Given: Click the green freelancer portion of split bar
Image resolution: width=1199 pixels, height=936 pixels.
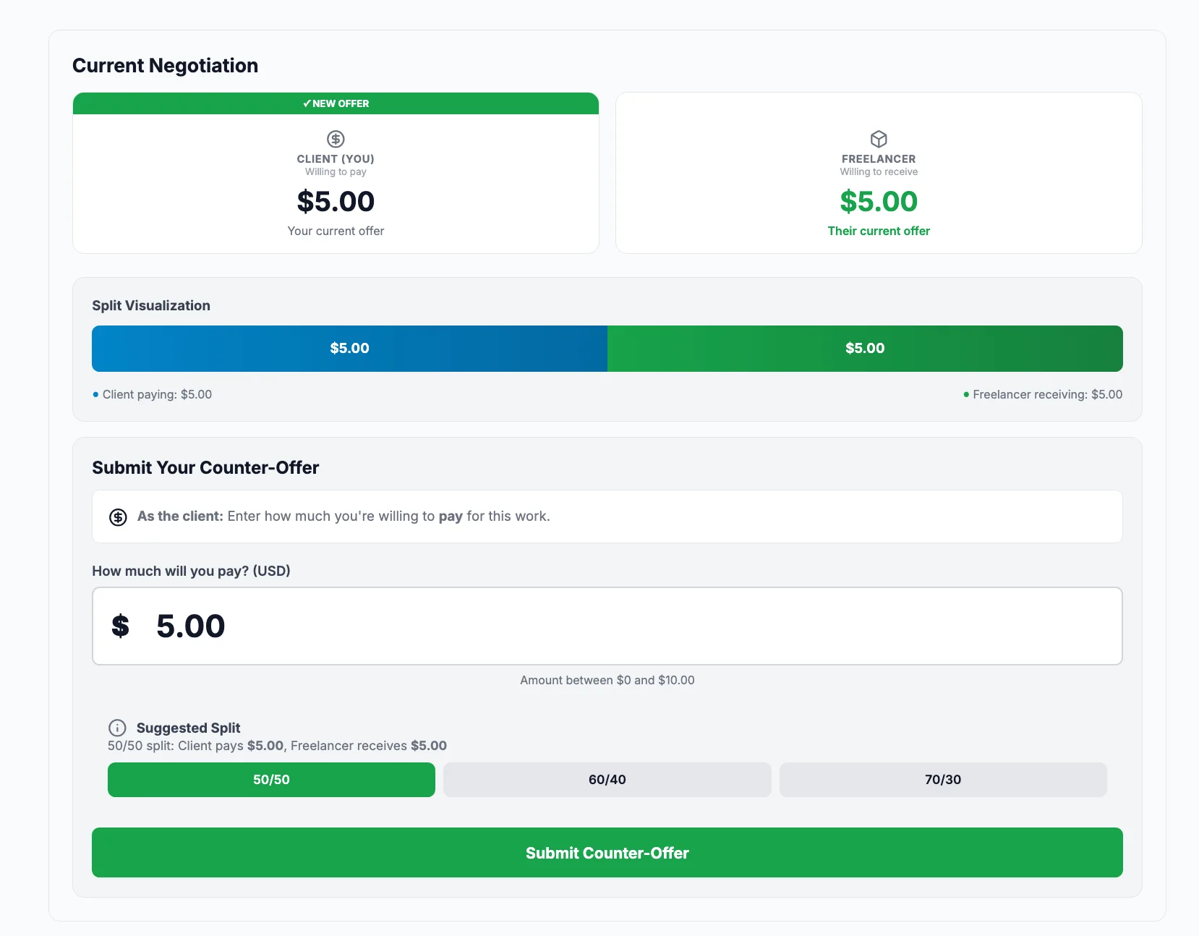Looking at the screenshot, I should click(x=865, y=349).
